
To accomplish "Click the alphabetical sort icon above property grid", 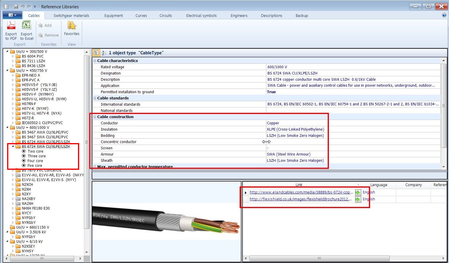I will pyautogui.click(x=104, y=53).
